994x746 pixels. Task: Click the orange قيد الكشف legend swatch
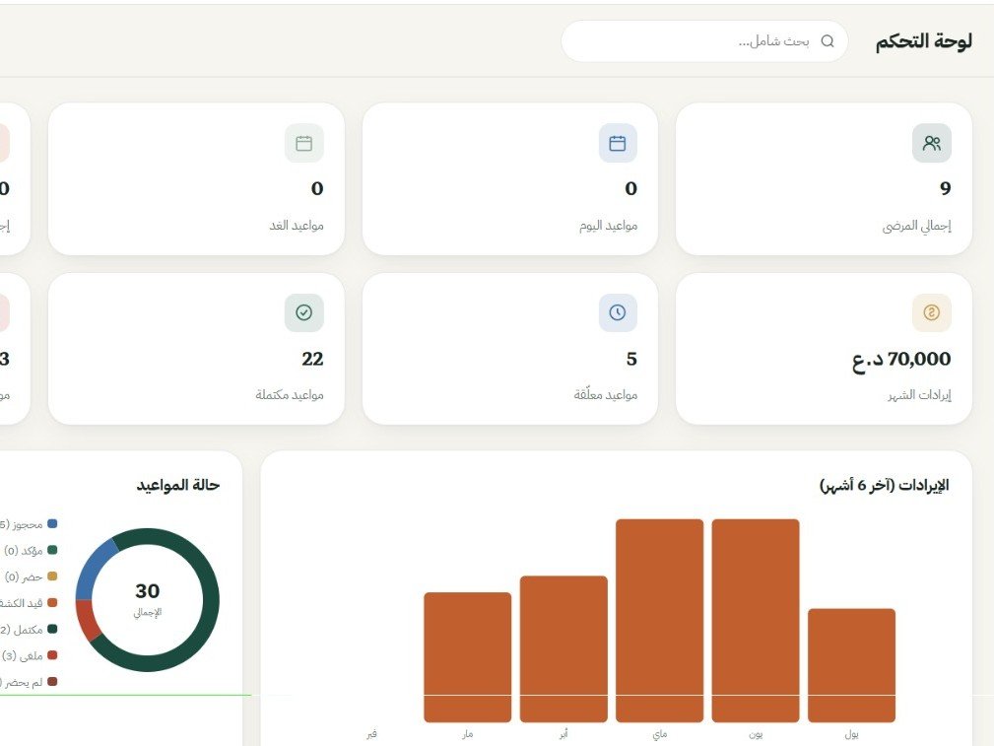pyautogui.click(x=52, y=603)
